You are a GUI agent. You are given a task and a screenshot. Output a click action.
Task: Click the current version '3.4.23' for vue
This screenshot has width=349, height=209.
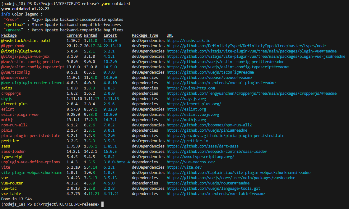coord(73,178)
